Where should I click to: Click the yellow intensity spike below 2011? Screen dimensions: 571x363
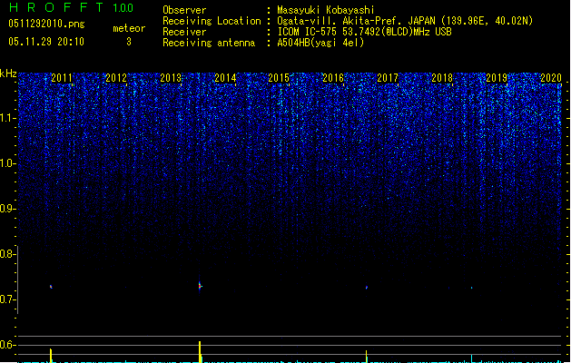click(x=51, y=356)
